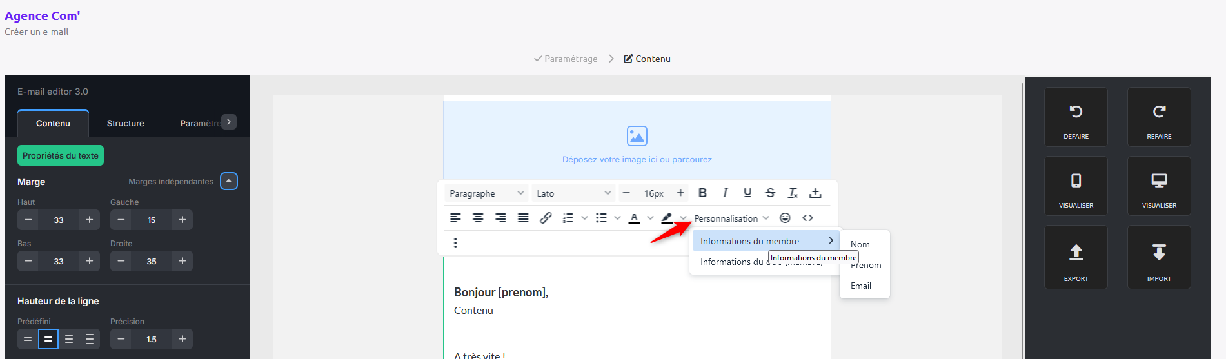Select the second predefined line height option
The height and width of the screenshot is (359, 1226).
point(48,339)
